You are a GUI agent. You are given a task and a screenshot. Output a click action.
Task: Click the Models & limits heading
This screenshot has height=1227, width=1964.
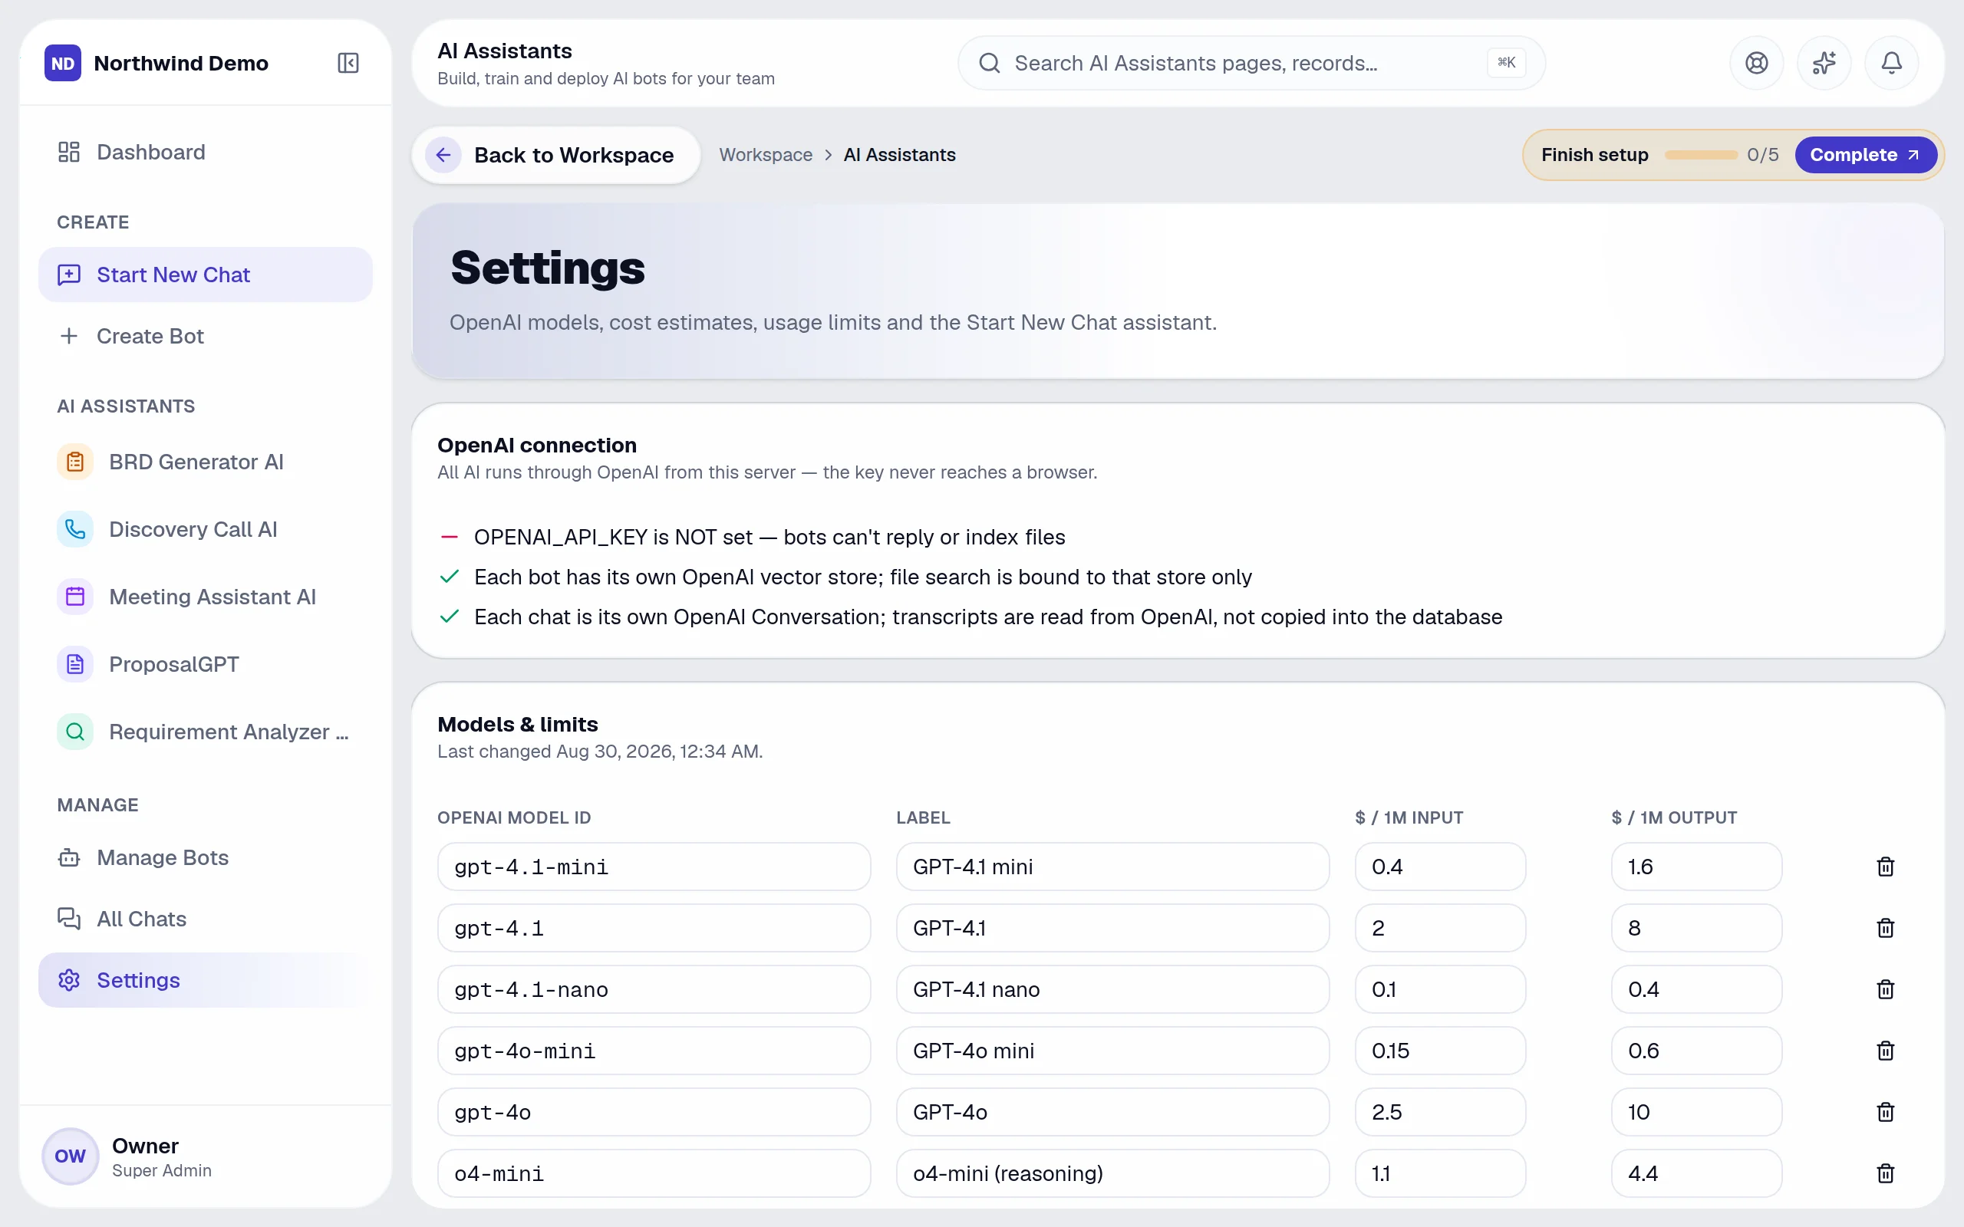(x=518, y=724)
